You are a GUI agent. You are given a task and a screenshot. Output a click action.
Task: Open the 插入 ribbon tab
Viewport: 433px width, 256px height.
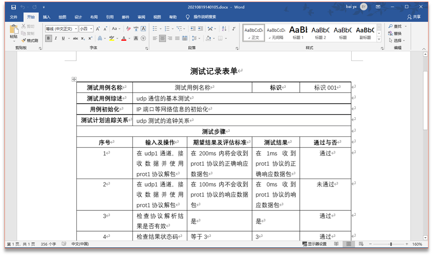[x=47, y=17]
